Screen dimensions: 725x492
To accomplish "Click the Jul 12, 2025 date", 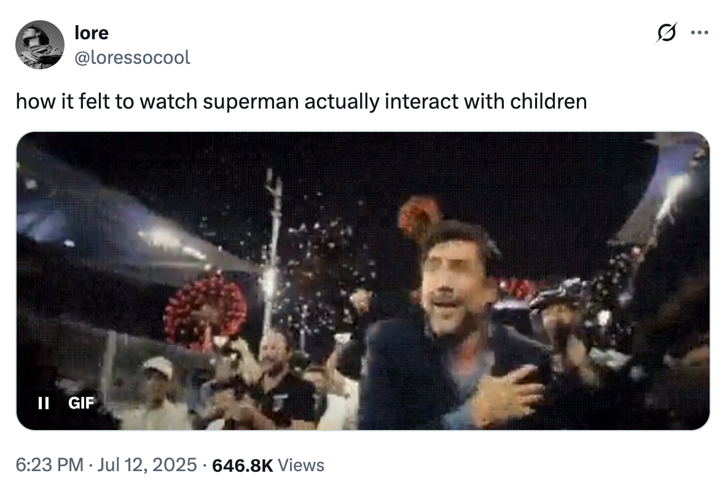I will tap(147, 465).
